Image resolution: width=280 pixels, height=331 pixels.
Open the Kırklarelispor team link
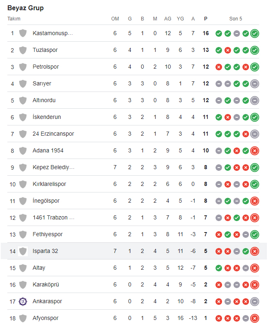tap(49, 184)
